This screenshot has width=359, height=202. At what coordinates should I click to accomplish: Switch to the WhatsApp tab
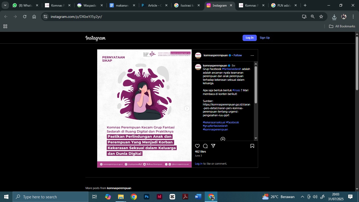coord(25,5)
